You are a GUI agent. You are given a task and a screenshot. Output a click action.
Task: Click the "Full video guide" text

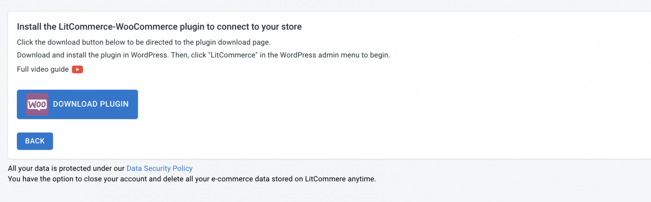point(43,69)
